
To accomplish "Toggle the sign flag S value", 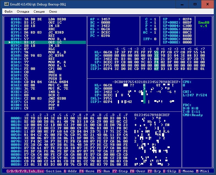I will click(155, 29).
